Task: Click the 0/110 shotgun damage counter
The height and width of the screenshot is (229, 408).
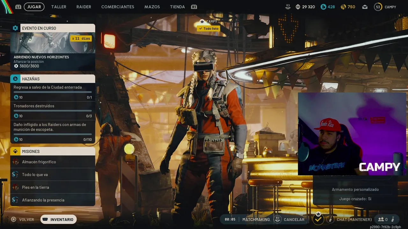Action: 87,140
